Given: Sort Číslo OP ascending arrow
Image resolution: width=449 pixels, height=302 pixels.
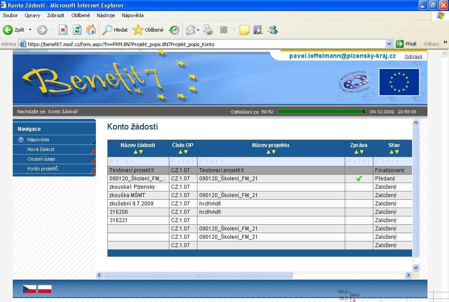Looking at the screenshot, I should point(180,152).
